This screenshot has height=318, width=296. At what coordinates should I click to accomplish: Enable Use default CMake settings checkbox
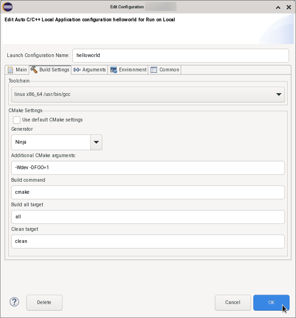pos(17,120)
